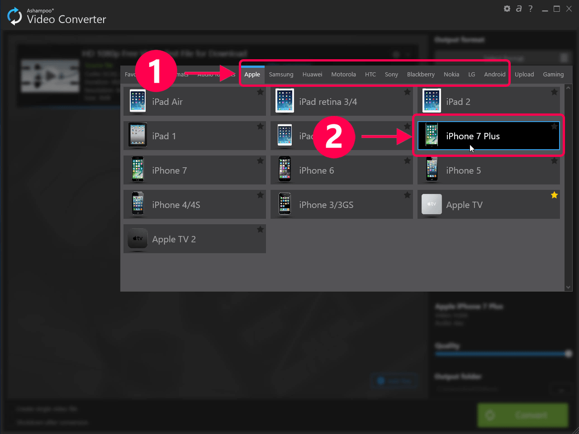Pick the Apple TV preset
Viewport: 579px width, 434px height.
[489, 204]
